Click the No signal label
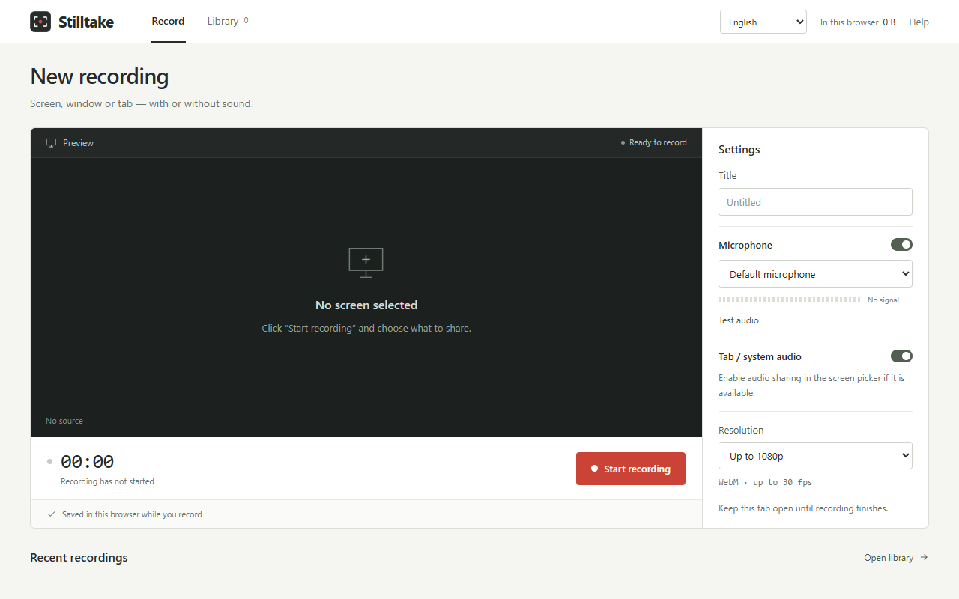The image size is (959, 599). click(883, 300)
